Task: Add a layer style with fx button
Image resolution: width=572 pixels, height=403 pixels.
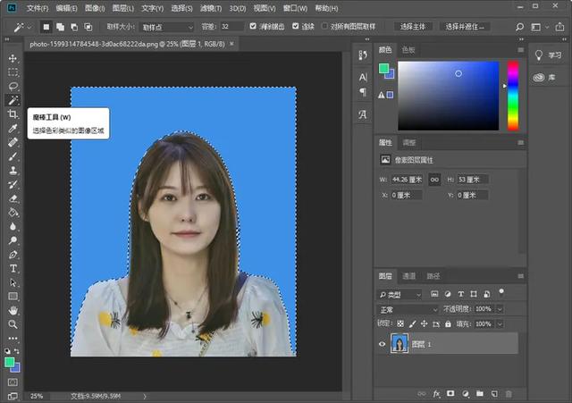Action: tap(437, 393)
